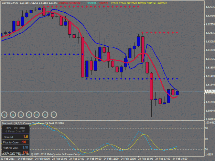The image size is (215, 161).
Task: Open the W (weekly) timeframe circle
Action: pos(54,115)
